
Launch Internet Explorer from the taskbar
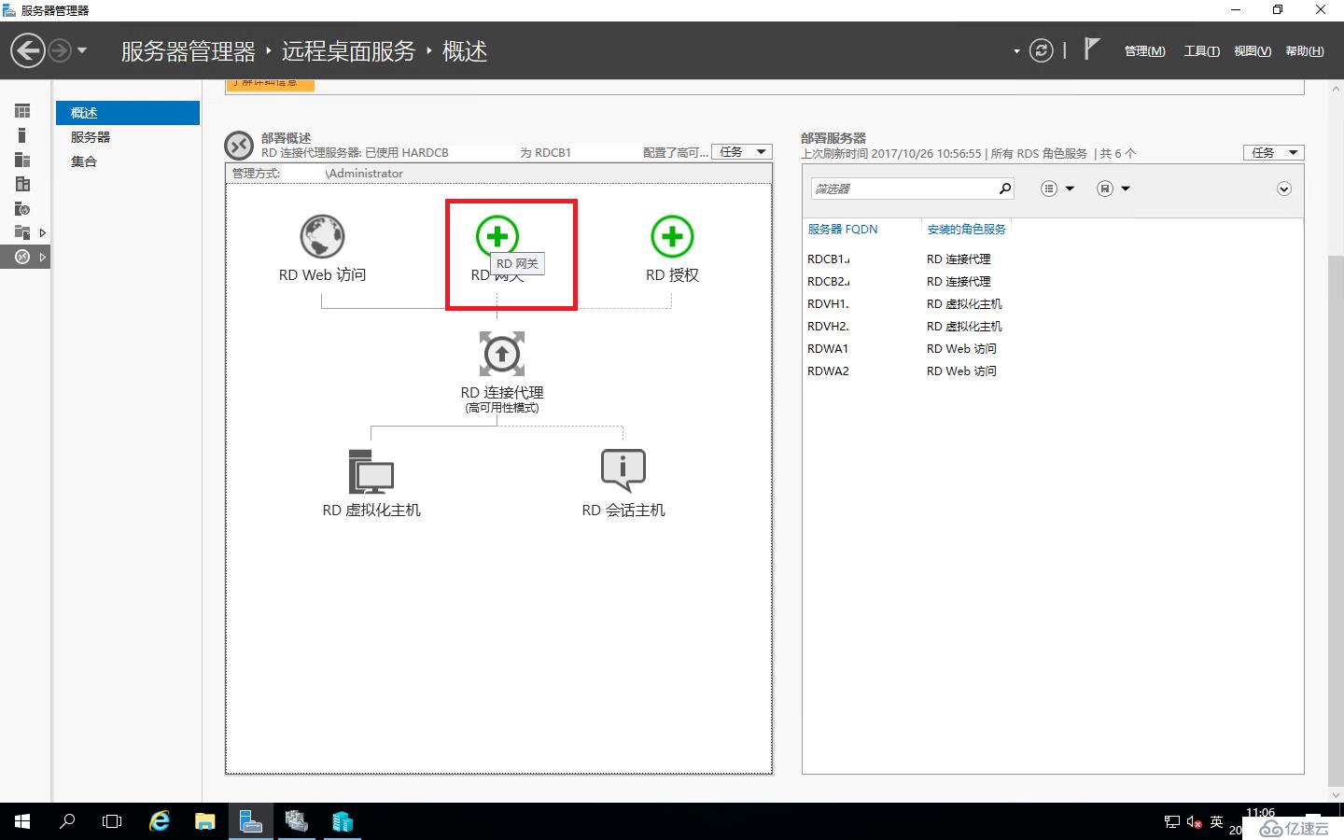coord(160,821)
